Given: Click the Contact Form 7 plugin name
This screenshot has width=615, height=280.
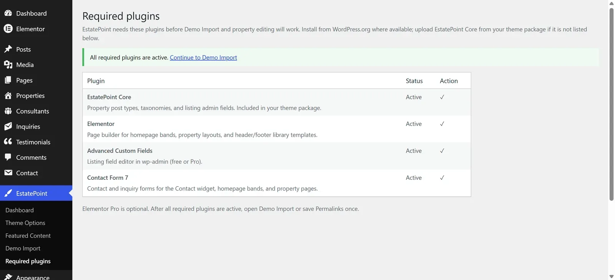Looking at the screenshot, I should coord(108,177).
